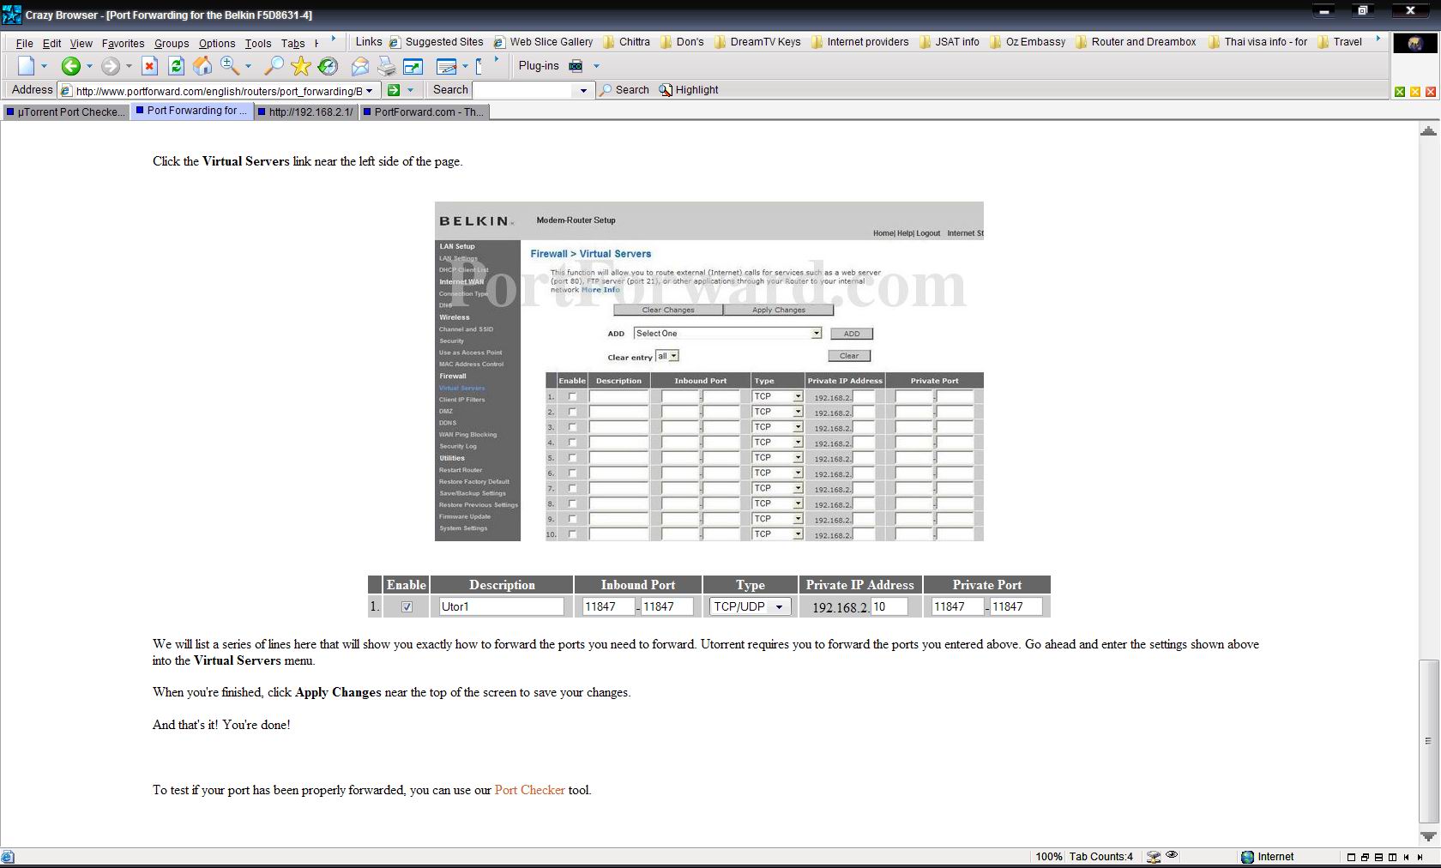Screen dimensions: 1441x868
Task: Print the page with the printer icon
Action: [x=387, y=66]
